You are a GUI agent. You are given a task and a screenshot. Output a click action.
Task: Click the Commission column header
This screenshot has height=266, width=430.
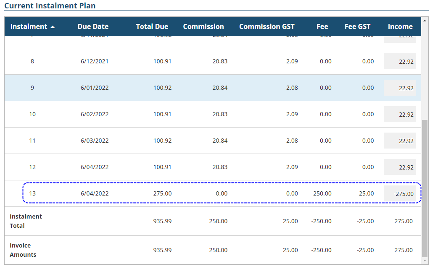tap(203, 26)
